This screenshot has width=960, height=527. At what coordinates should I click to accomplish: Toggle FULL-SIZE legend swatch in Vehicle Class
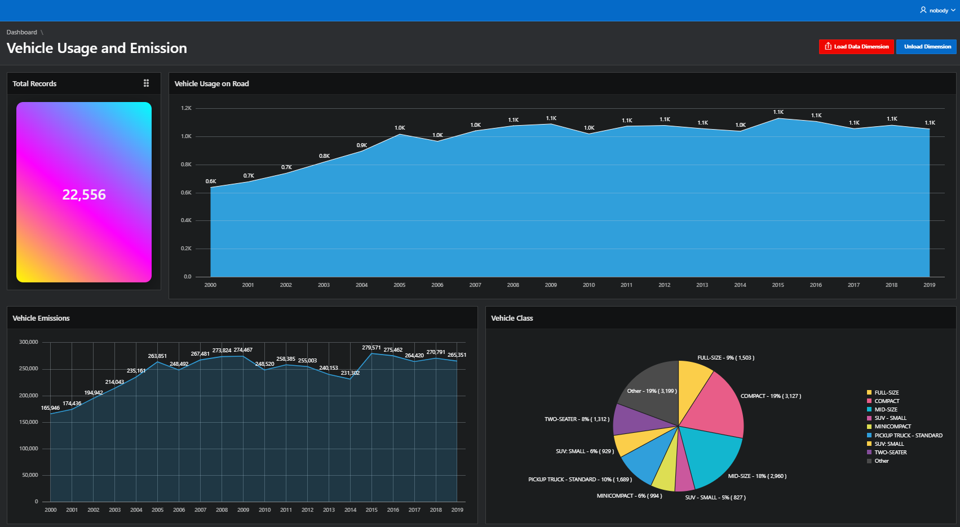[869, 392]
